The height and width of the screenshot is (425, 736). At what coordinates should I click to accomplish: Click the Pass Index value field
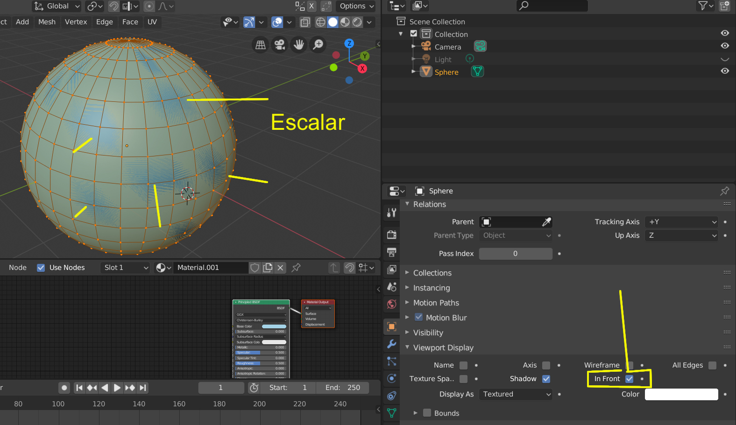point(516,254)
